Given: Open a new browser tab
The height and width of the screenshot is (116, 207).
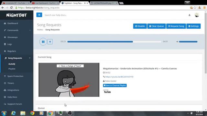Looking at the screenshot, I should 121,3.
